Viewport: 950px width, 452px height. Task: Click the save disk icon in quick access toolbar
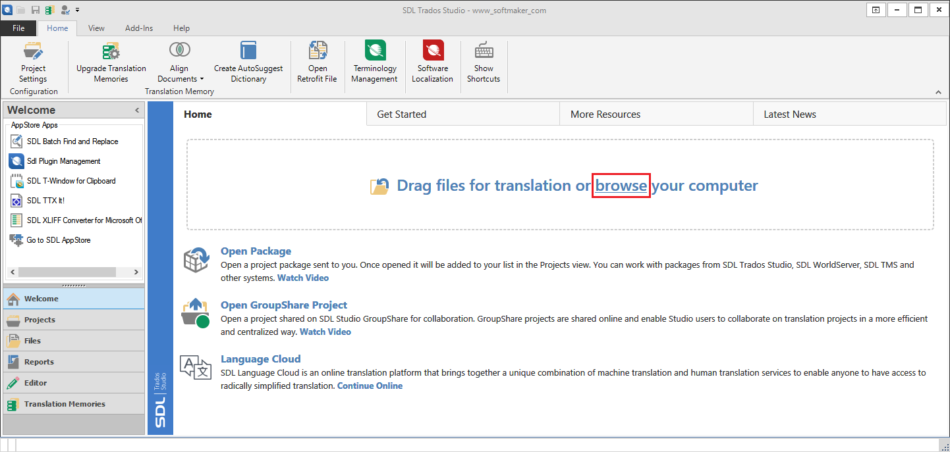coord(36,10)
